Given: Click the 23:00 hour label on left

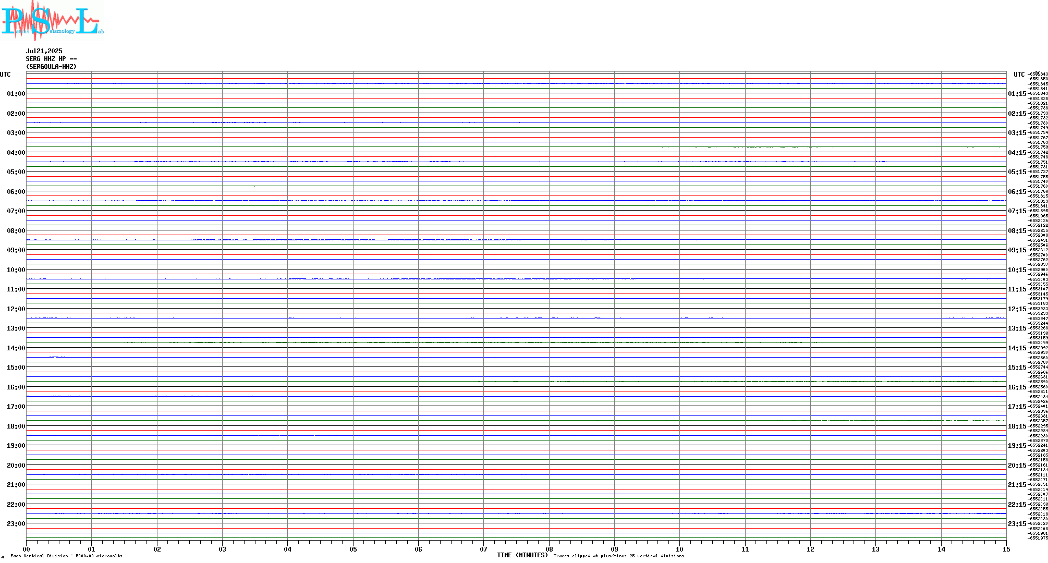Looking at the screenshot, I should coord(16,524).
